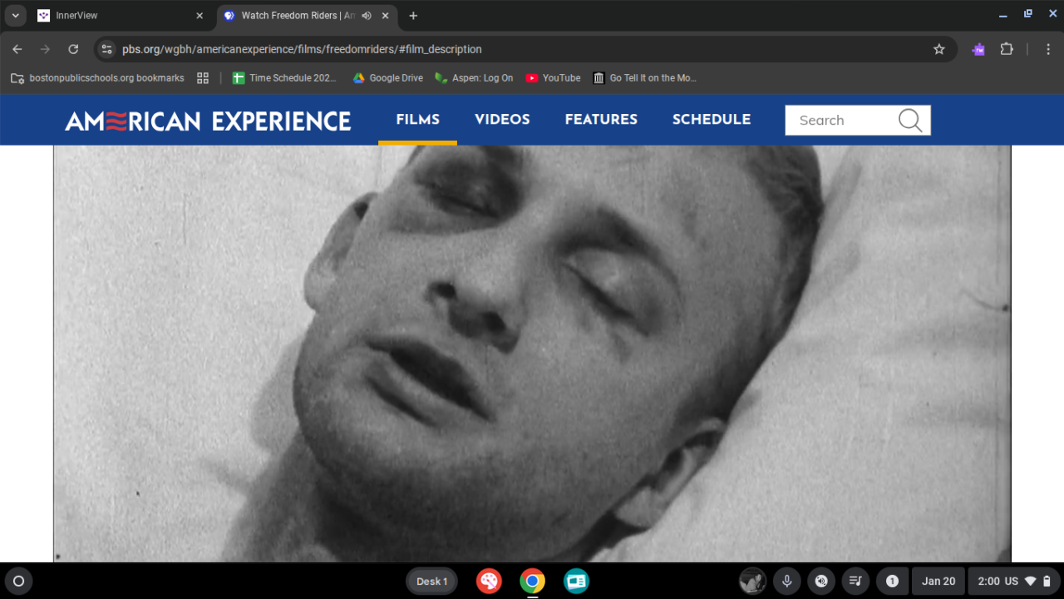
Task: Reload the PBS page
Action: 73,49
